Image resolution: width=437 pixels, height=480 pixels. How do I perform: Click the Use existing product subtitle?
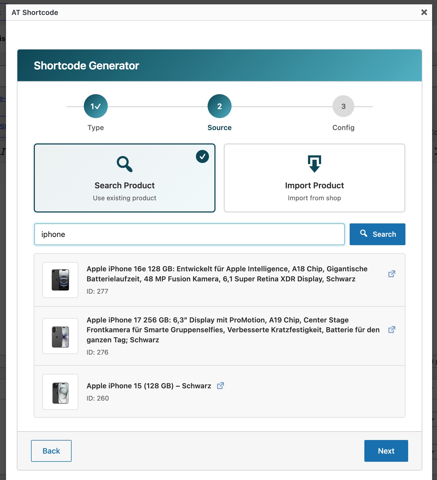(125, 198)
